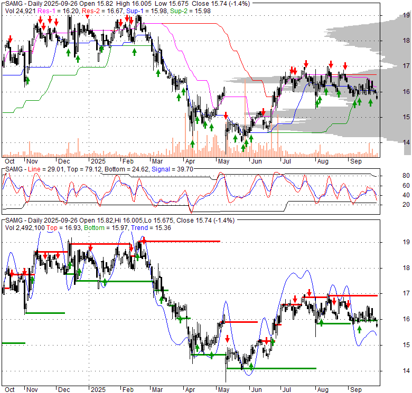The width and height of the screenshot is (412, 393).
Task: Click the Feb label on top chart time axis
Action: tap(128, 161)
